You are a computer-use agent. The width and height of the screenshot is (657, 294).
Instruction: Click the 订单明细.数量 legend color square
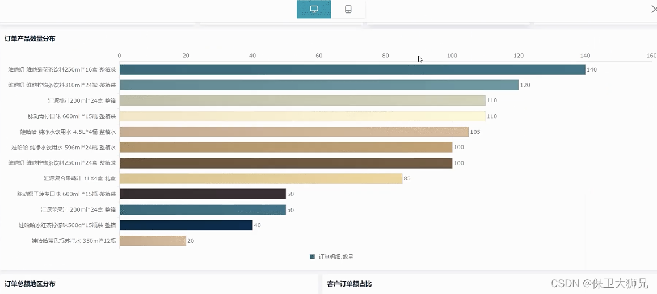tap(312, 257)
